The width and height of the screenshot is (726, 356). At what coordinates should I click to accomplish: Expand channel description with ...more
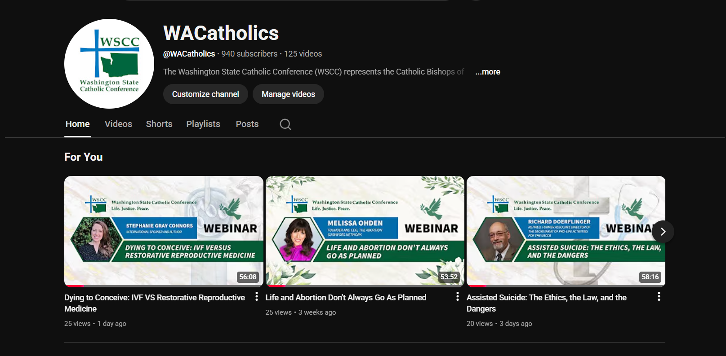[x=488, y=72]
